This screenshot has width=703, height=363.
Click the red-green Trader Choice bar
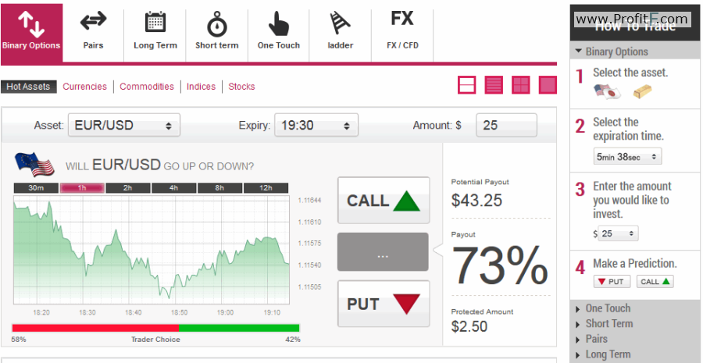(x=155, y=328)
